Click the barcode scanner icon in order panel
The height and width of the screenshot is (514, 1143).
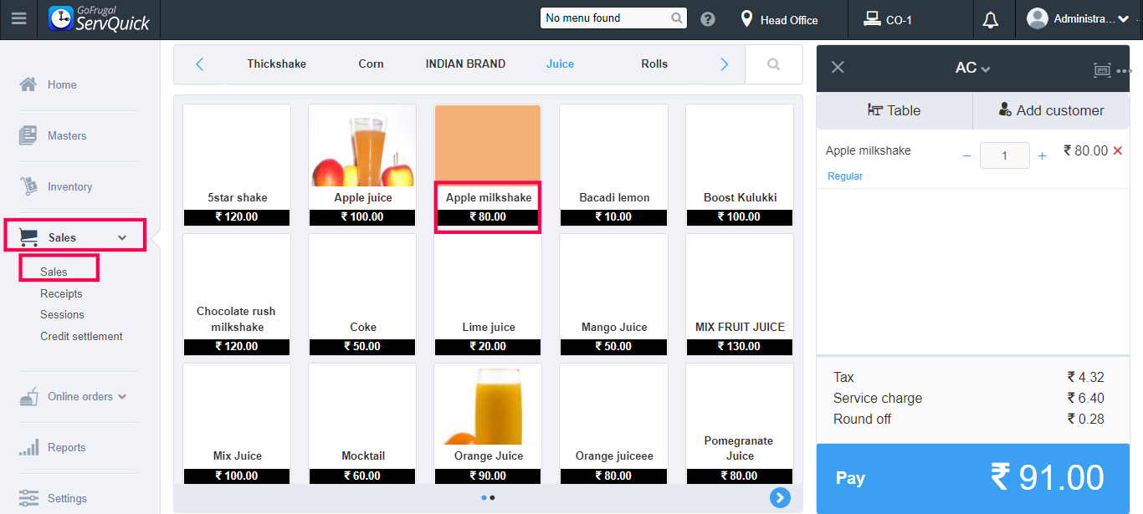tap(1102, 70)
